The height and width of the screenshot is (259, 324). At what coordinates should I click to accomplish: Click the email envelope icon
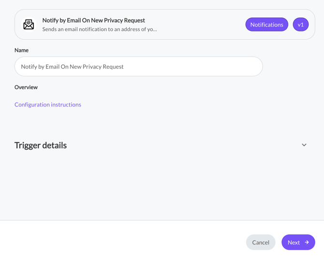tap(29, 25)
